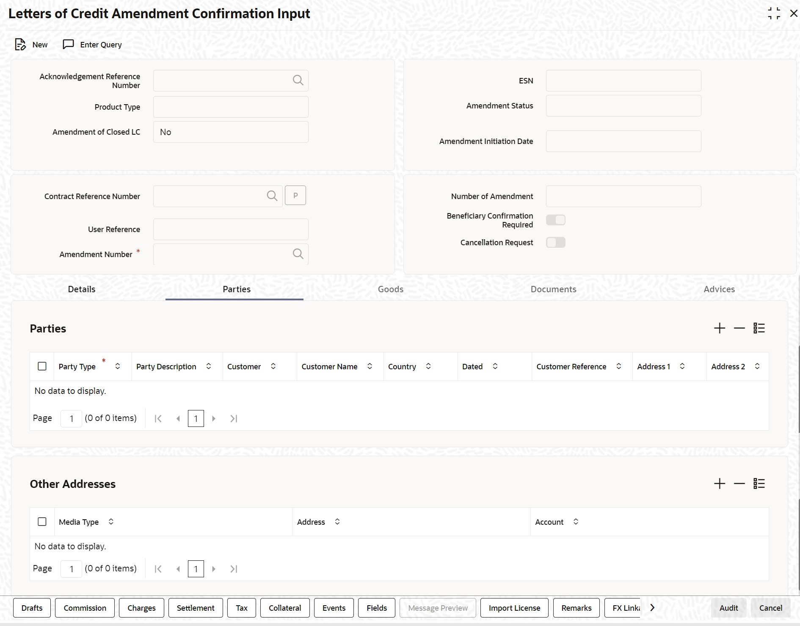This screenshot has width=800, height=626.
Task: Add a row to Parties table
Action: pos(720,328)
